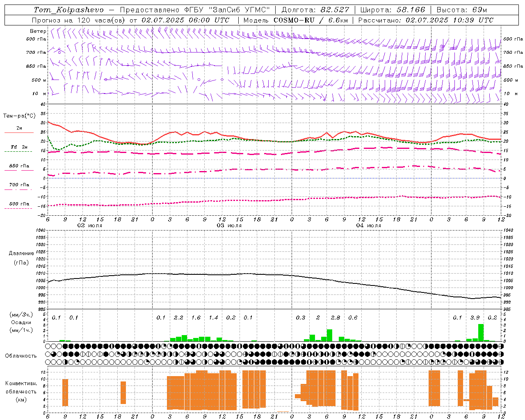Click the '(мм/3ч.)' precipitation unit label

(x=21, y=315)
